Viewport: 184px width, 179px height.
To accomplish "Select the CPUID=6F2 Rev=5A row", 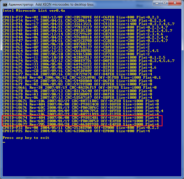I will [77, 81].
